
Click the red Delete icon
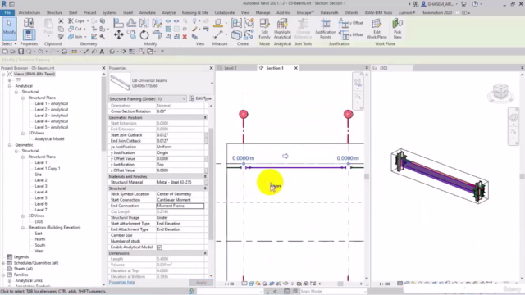(x=185, y=37)
